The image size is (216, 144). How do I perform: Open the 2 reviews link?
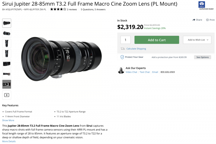72,9
